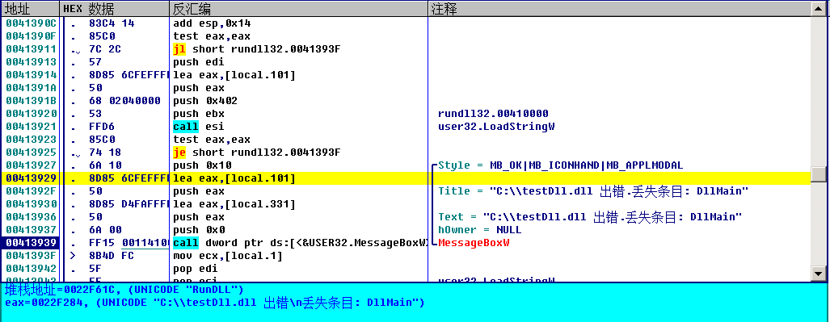The width and height of the screenshot is (830, 322).
Task: Click the 反汇编 column header
Action: 299,8
